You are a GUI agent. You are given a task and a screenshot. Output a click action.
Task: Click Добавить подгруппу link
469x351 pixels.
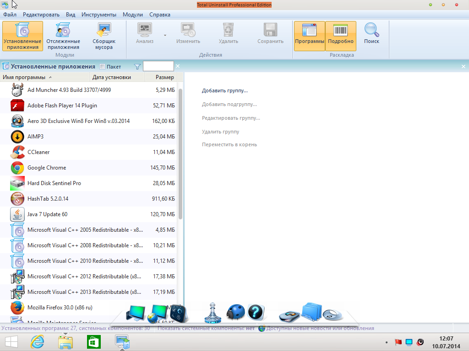229,105
